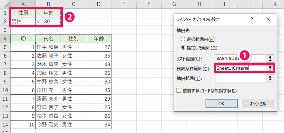284x133 pixels.
Task: Click the name cell 田中 和馬
Action: pos(48,47)
